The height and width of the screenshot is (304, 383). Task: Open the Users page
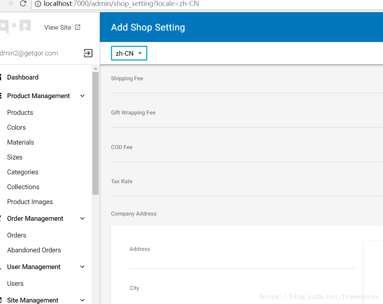pyautogui.click(x=15, y=284)
